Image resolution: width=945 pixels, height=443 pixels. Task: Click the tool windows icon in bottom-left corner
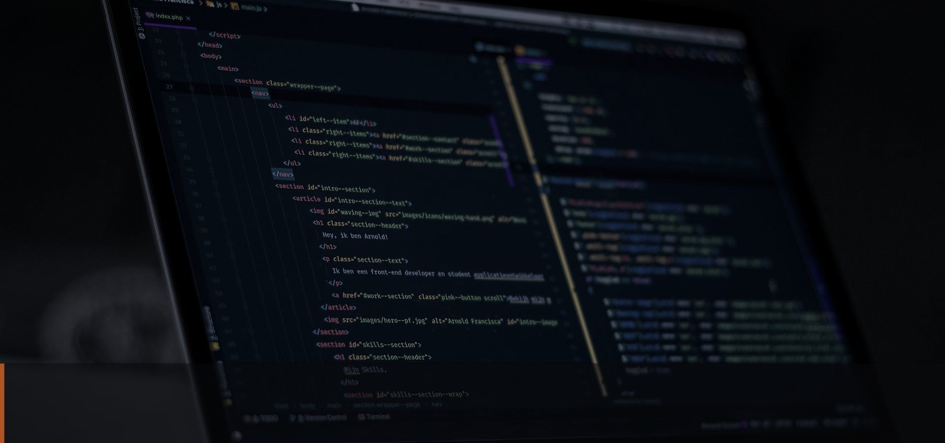tap(237, 435)
